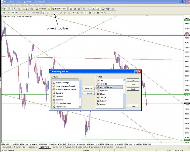
Task: Switch to the AUDUSD,M15 chart tab
Action: pos(70,147)
